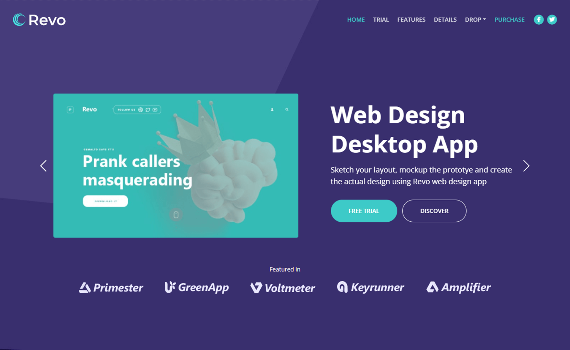Image resolution: width=570 pixels, height=350 pixels.
Task: Click the left carousel arrow
Action: click(43, 166)
